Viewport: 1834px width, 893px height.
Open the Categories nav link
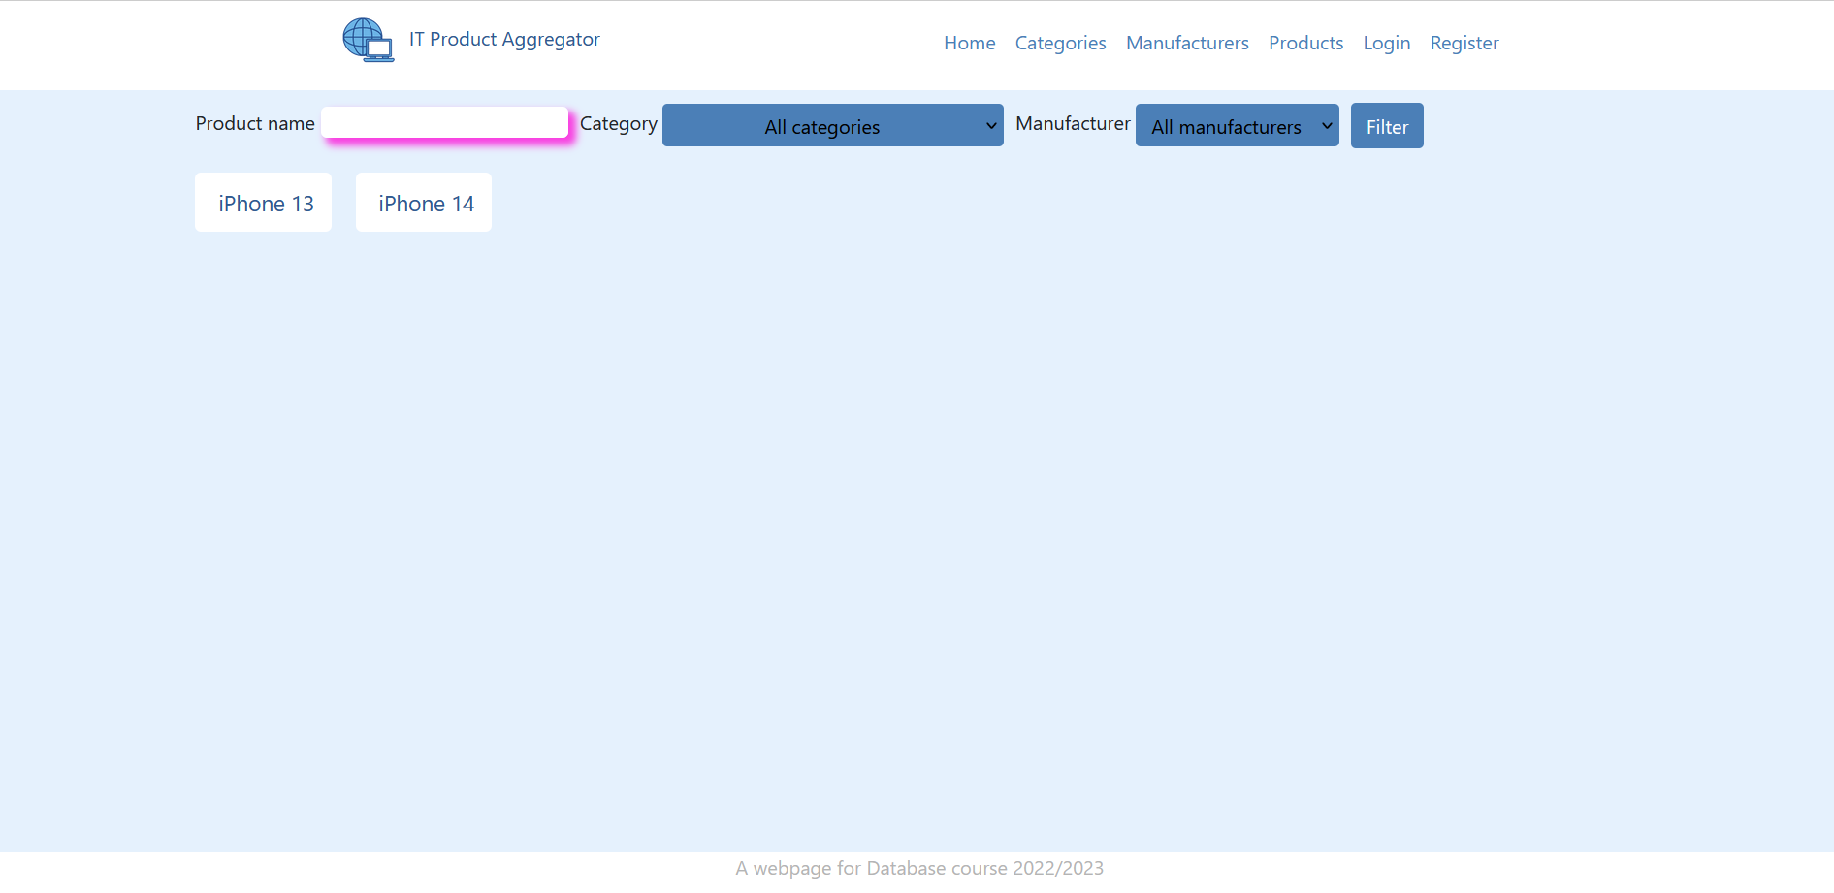(1060, 44)
